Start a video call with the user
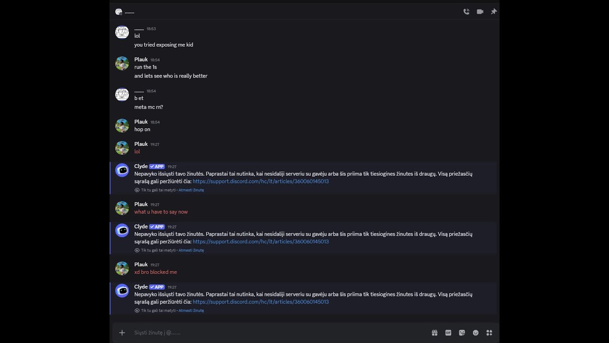Image resolution: width=609 pixels, height=343 pixels. coord(480,11)
